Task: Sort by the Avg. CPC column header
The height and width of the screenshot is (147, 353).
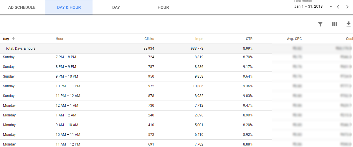Action: tap(294, 39)
